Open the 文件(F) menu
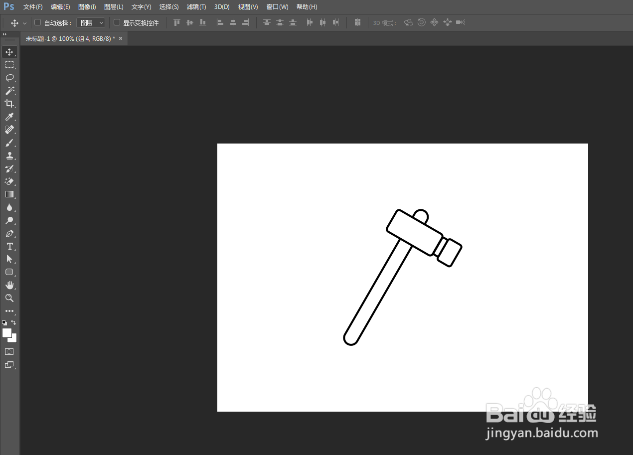The height and width of the screenshot is (455, 633). (x=33, y=7)
